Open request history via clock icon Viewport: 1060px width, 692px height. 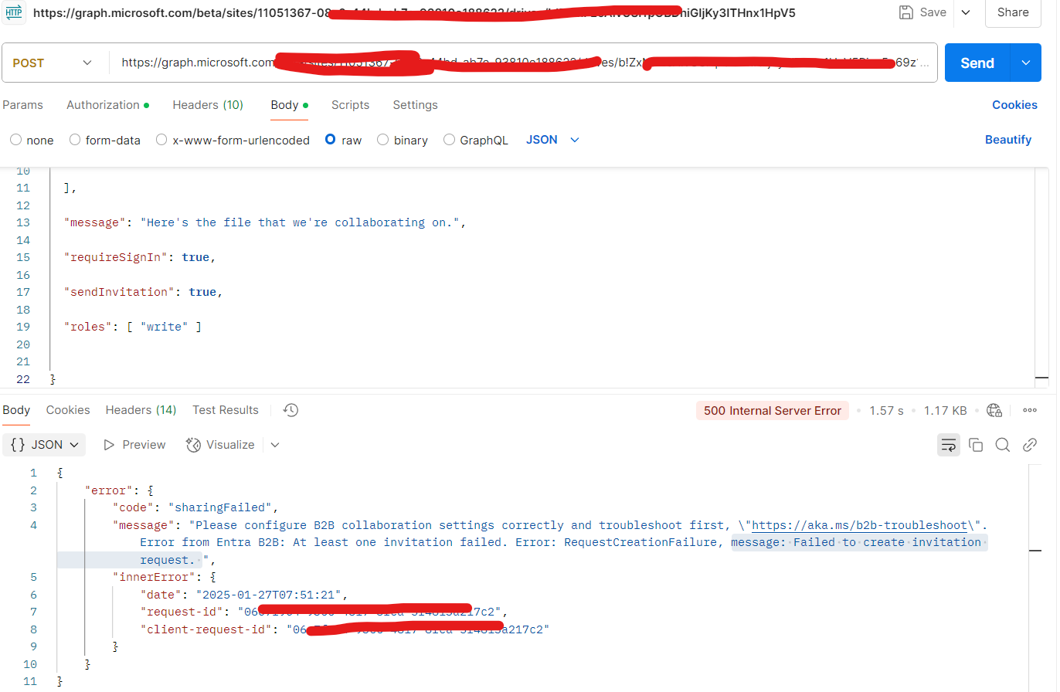[x=290, y=410]
